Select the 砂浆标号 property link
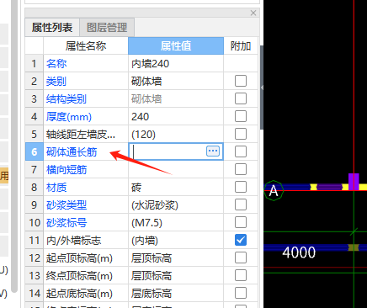 (66, 223)
